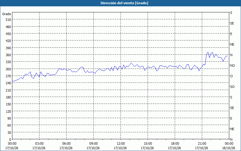Click the 30 y-axis value
This screenshot has height=151, width=241.
(x=9, y=133)
